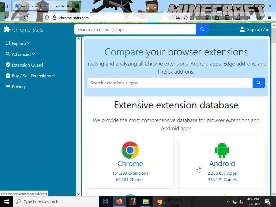Open the 181,298 Extensions link
276x207 pixels.
[130, 173]
